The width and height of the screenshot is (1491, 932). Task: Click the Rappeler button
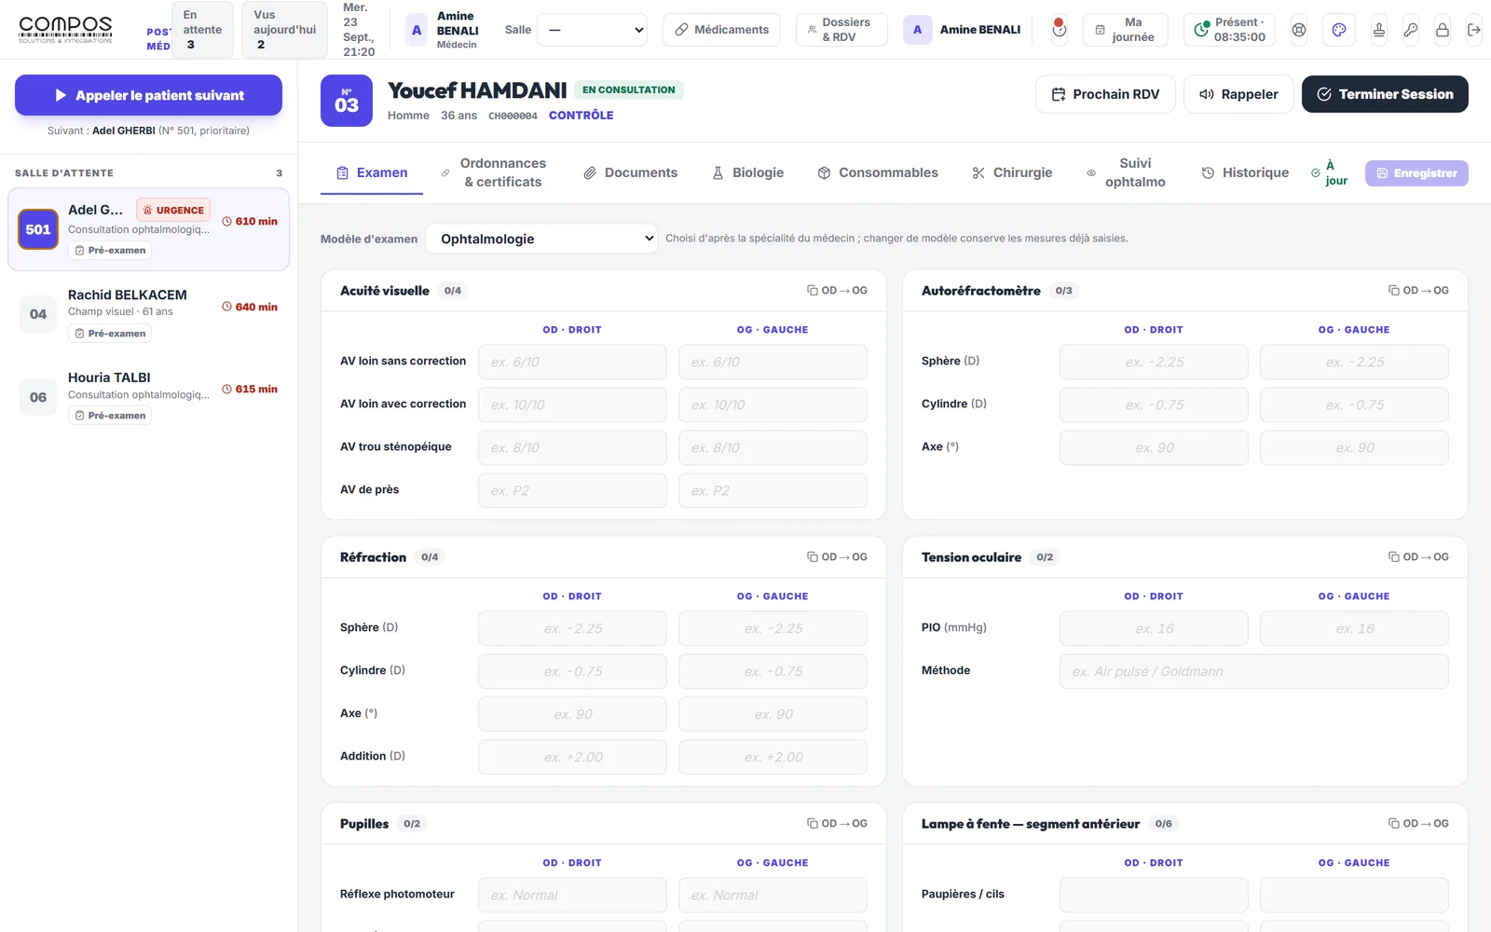pyautogui.click(x=1238, y=94)
